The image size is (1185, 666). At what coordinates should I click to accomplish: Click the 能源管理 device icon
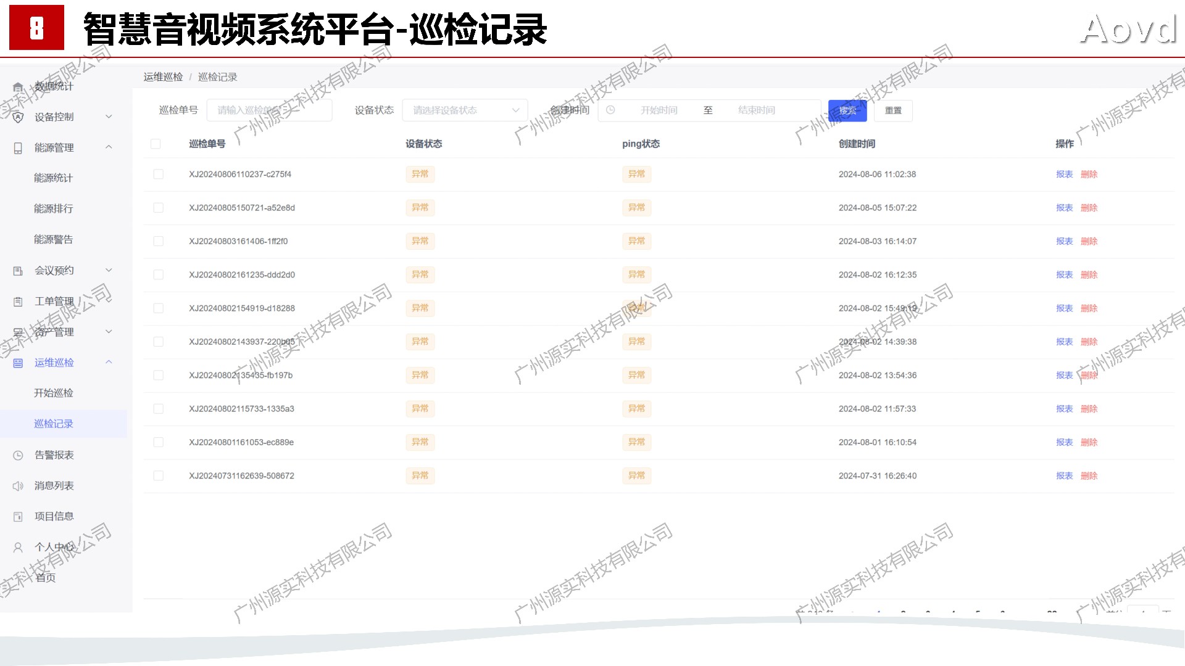[18, 148]
